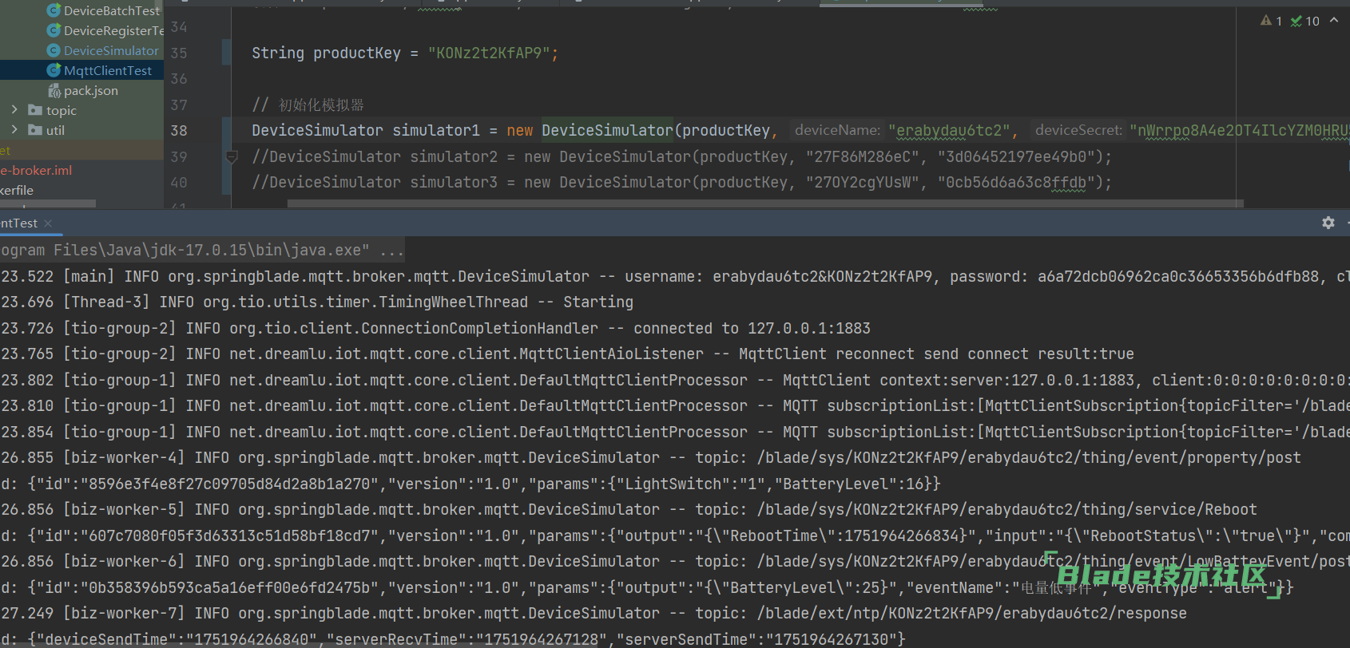Open DeviceRegisterTest from the project tree
The image size is (1350, 648).
pyautogui.click(x=113, y=30)
